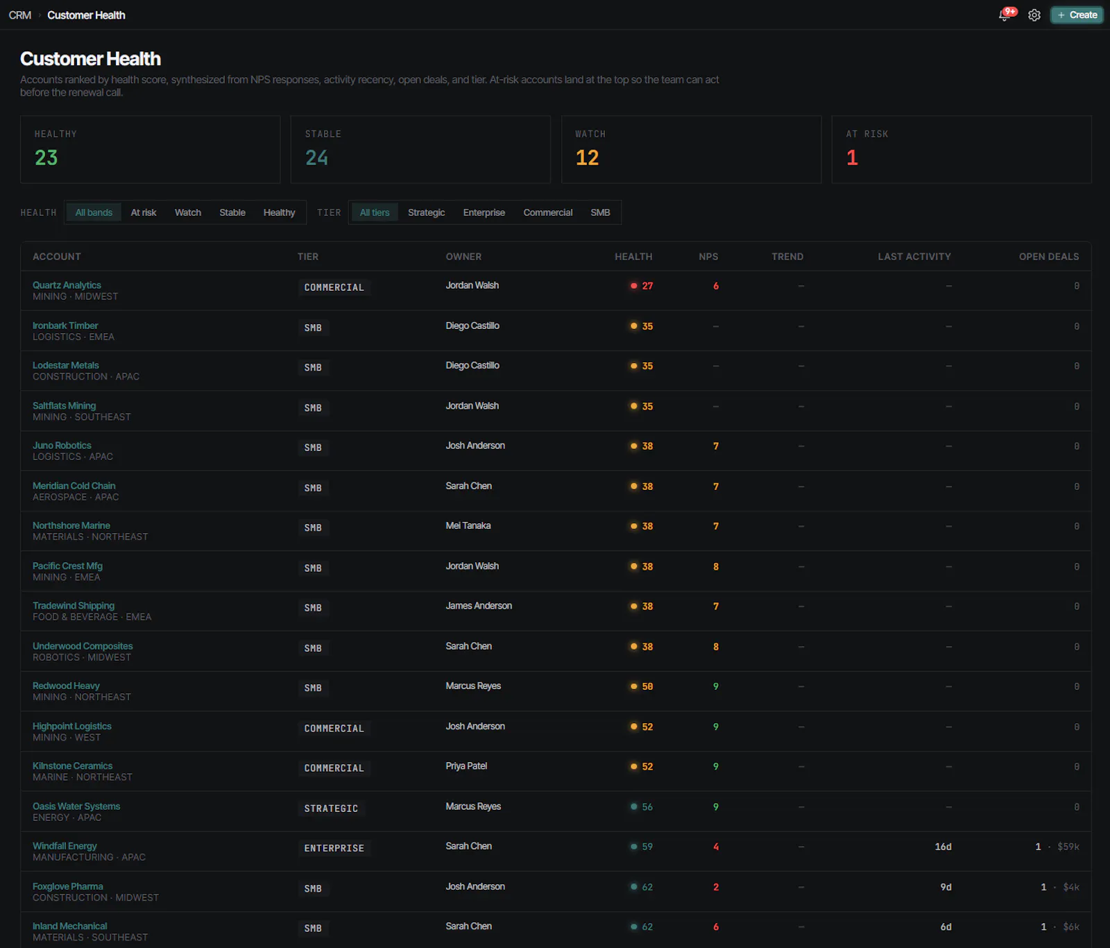Open the settings gear icon
This screenshot has width=1110, height=948.
pos(1034,15)
